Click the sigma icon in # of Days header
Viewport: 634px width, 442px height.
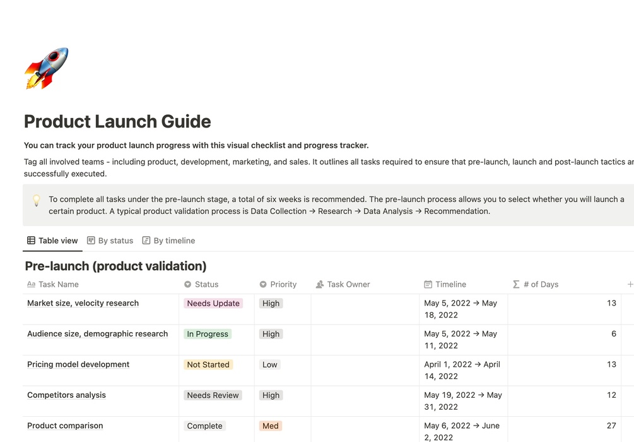(x=516, y=284)
